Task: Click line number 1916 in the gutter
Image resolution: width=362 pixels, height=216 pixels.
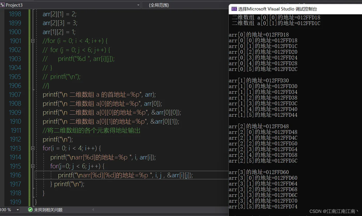Action: pyautogui.click(x=15, y=175)
